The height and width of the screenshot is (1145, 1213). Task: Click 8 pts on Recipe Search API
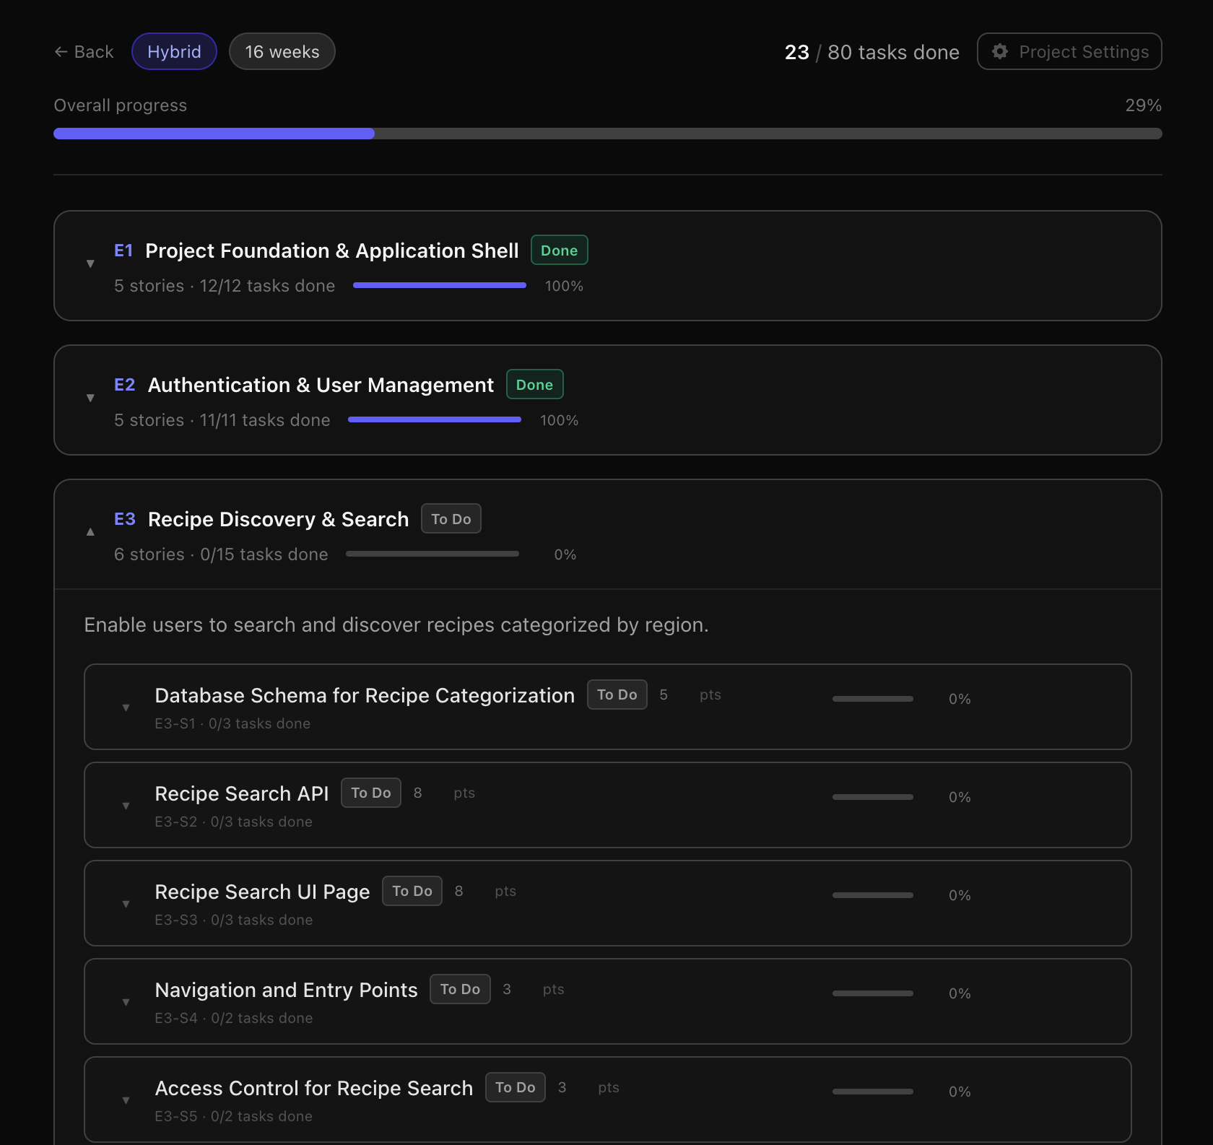pos(444,793)
